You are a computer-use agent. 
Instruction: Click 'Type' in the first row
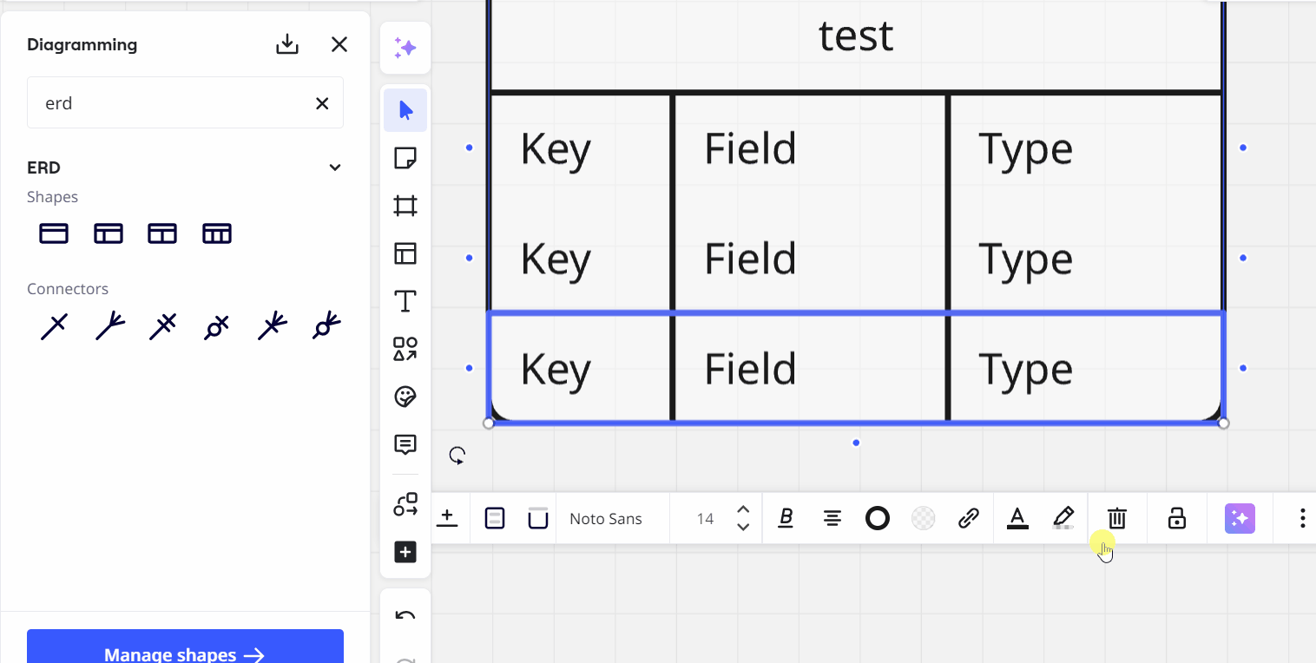[1025, 150]
